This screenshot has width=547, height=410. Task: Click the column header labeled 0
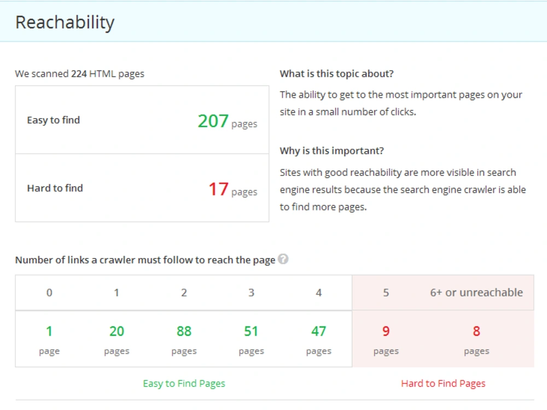tap(49, 292)
